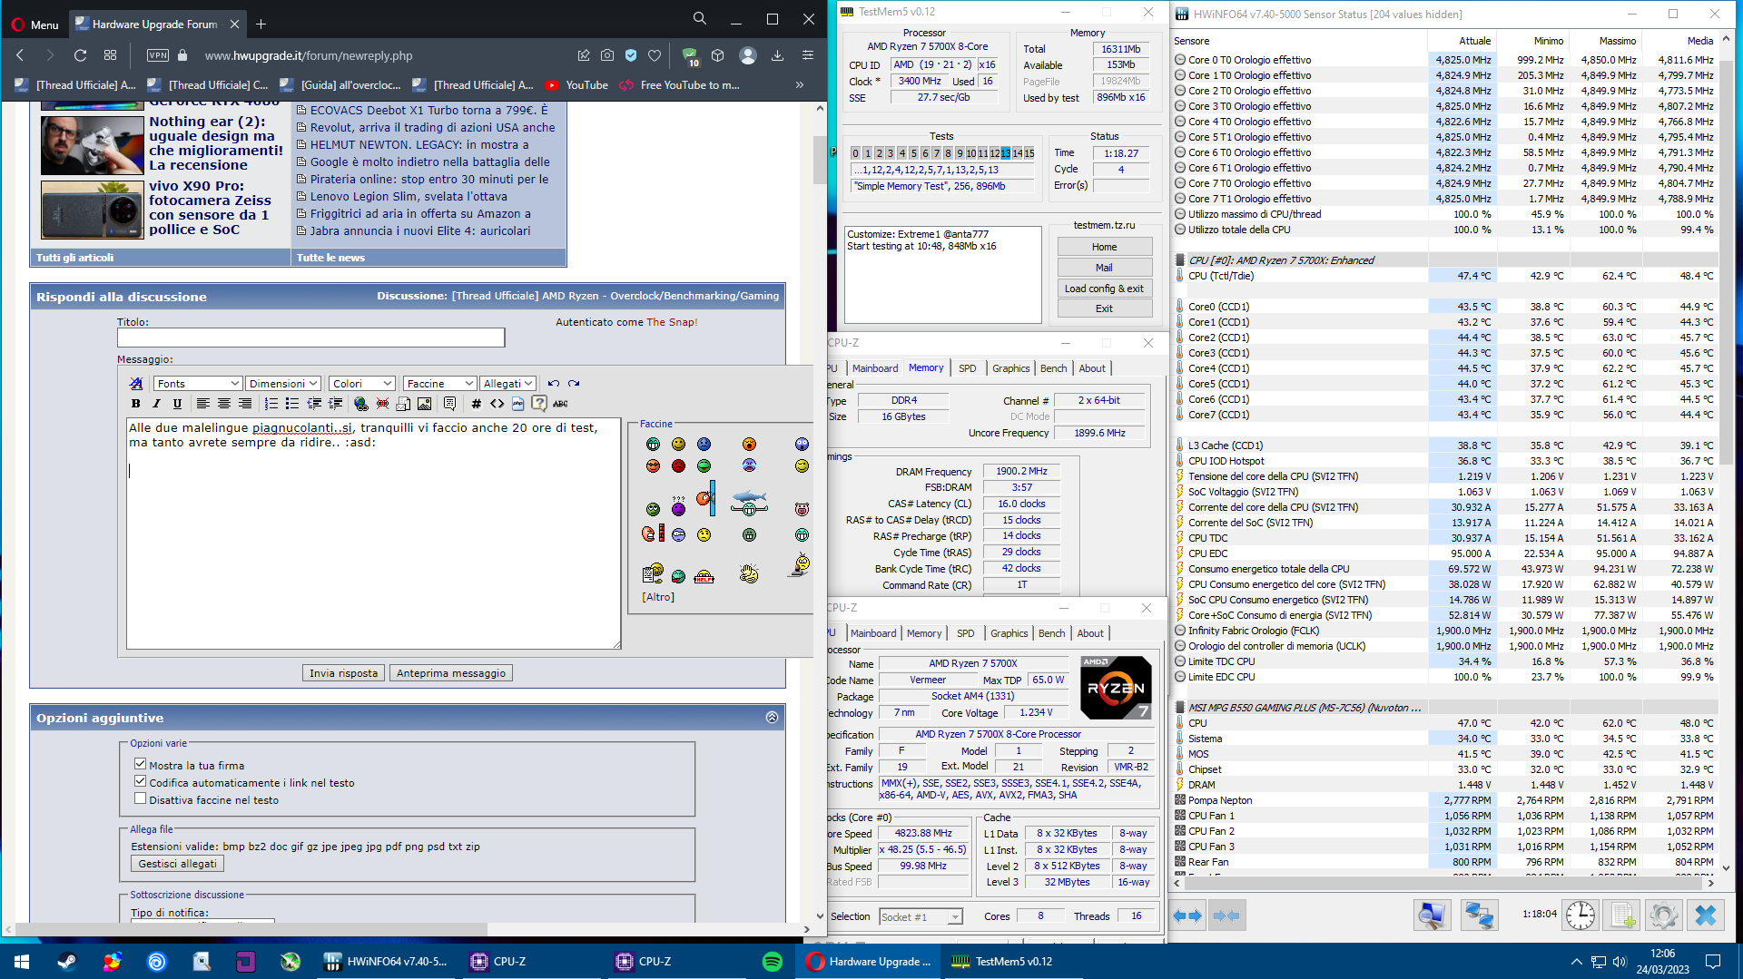Switch to Mainboard tab in upper CPU-Z

point(875,368)
